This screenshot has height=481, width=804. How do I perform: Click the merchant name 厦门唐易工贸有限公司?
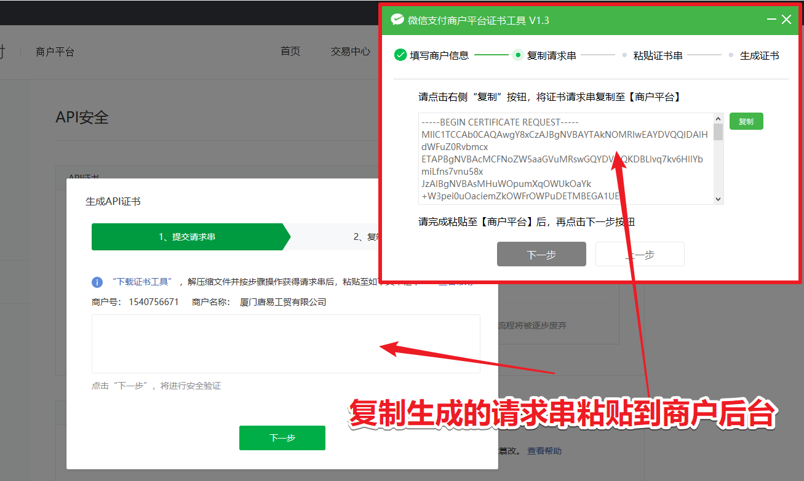pos(283,302)
